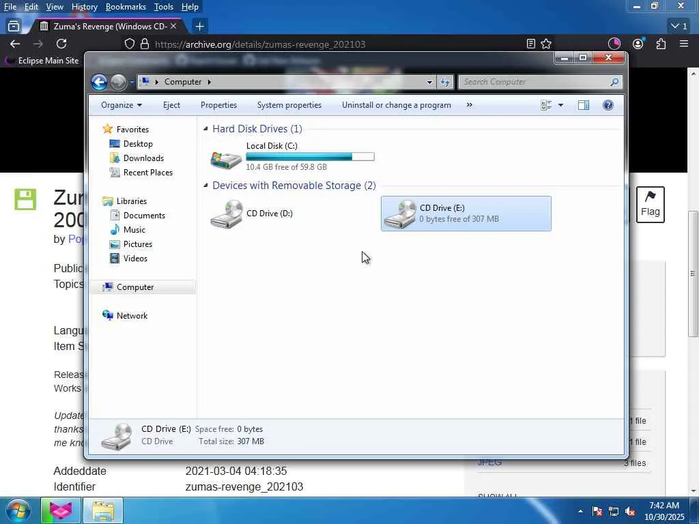Open the Organize menu
This screenshot has height=524, width=699.
coord(122,105)
